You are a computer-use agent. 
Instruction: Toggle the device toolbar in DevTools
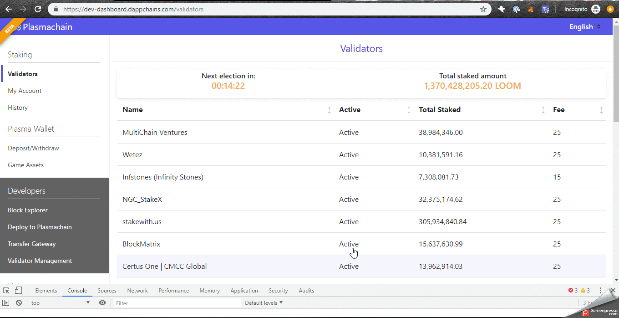point(17,290)
